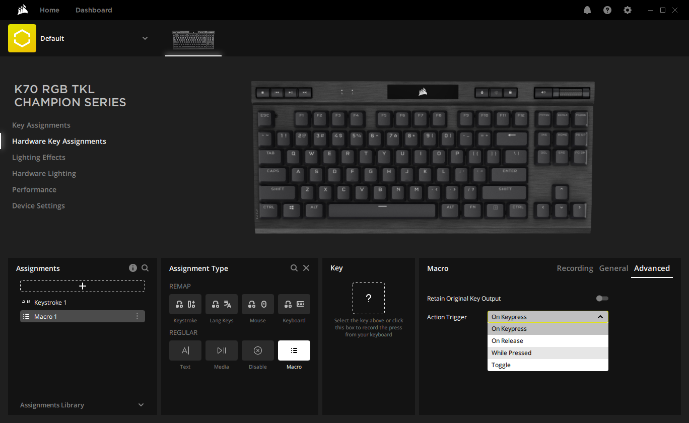Open the Hardware Lighting section
The height and width of the screenshot is (423, 689).
click(x=44, y=174)
